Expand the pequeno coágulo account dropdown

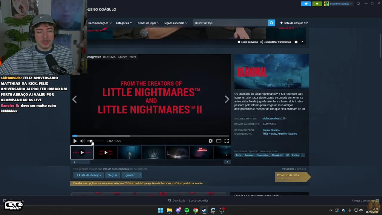(341, 4)
